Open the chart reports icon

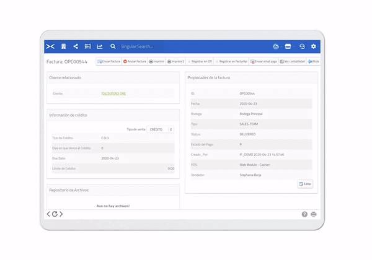tap(100, 46)
